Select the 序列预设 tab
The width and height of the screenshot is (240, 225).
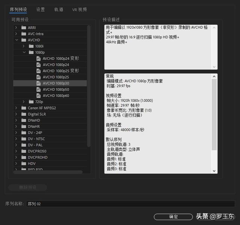pyautogui.click(x=18, y=9)
